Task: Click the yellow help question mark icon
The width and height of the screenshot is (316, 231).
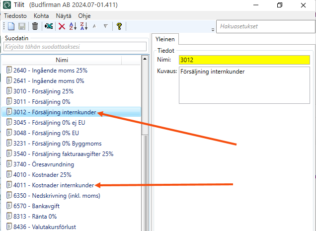Action: [119, 26]
